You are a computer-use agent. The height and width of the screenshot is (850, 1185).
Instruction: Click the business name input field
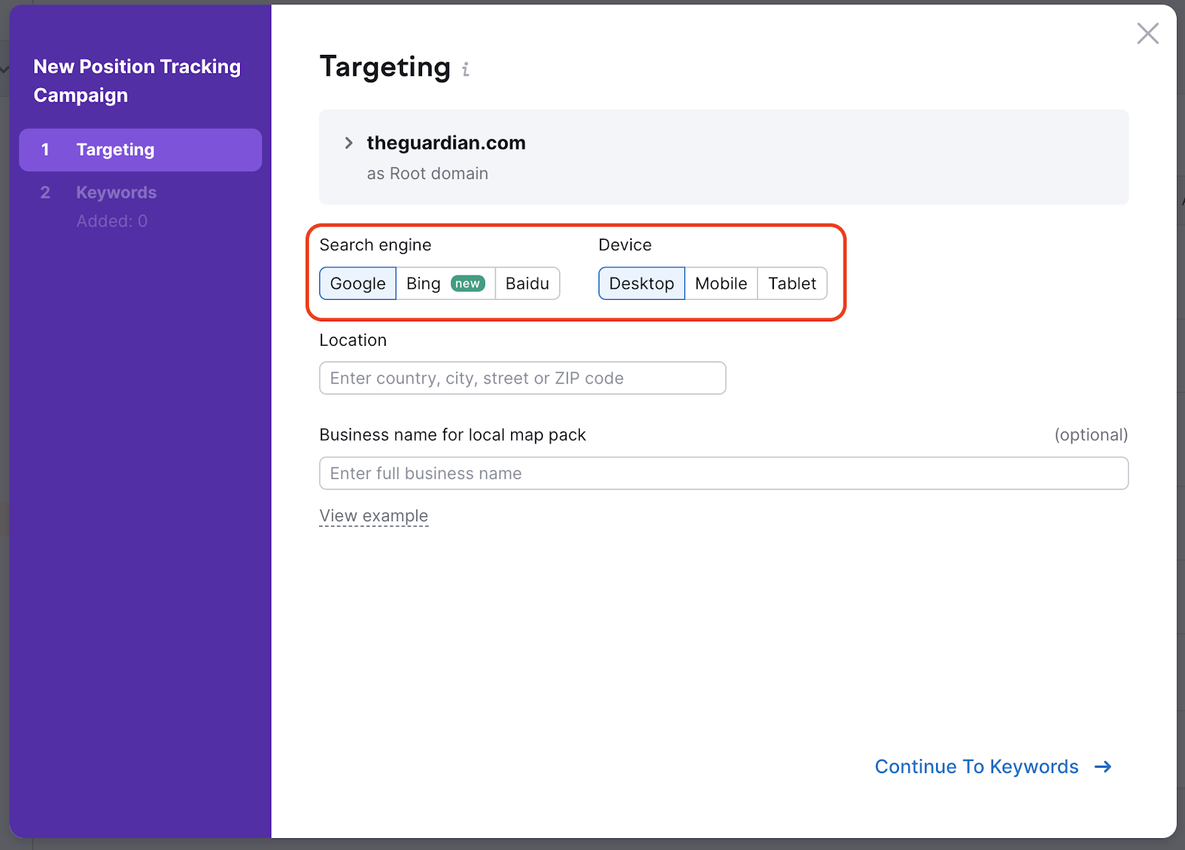[x=724, y=473]
